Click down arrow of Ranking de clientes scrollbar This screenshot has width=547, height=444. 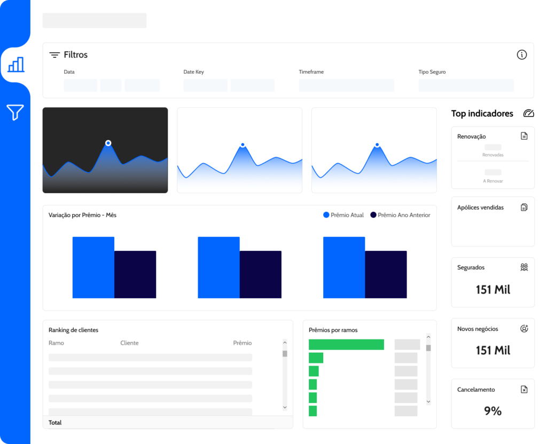285,407
